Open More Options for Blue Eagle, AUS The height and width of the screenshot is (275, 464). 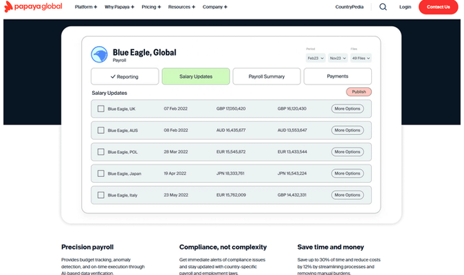[347, 130]
